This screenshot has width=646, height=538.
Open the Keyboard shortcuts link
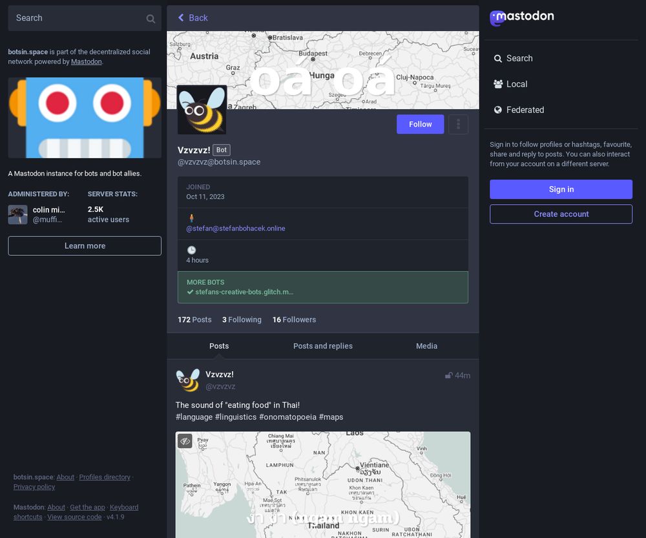[x=76, y=512]
